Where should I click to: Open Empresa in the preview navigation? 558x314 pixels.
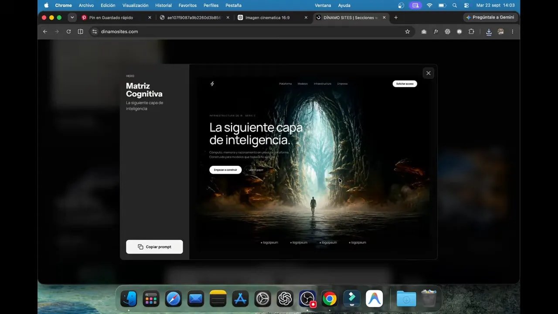[x=342, y=84]
